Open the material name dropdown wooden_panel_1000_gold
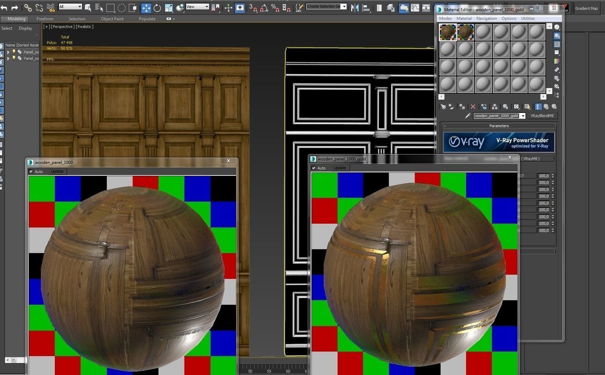Image resolution: width=605 pixels, height=375 pixels. 523,116
